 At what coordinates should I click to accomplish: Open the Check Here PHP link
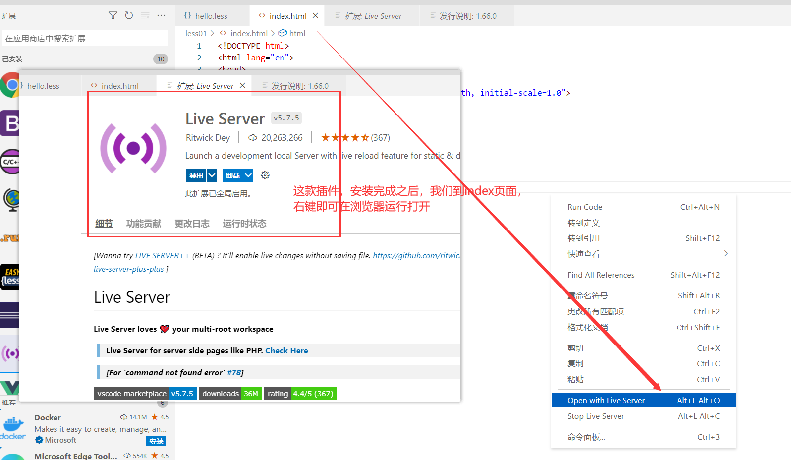pyautogui.click(x=286, y=350)
